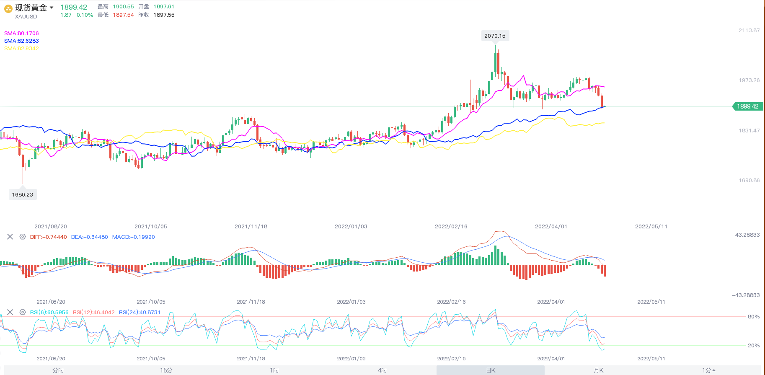Click the RSI(6) value label

point(49,313)
